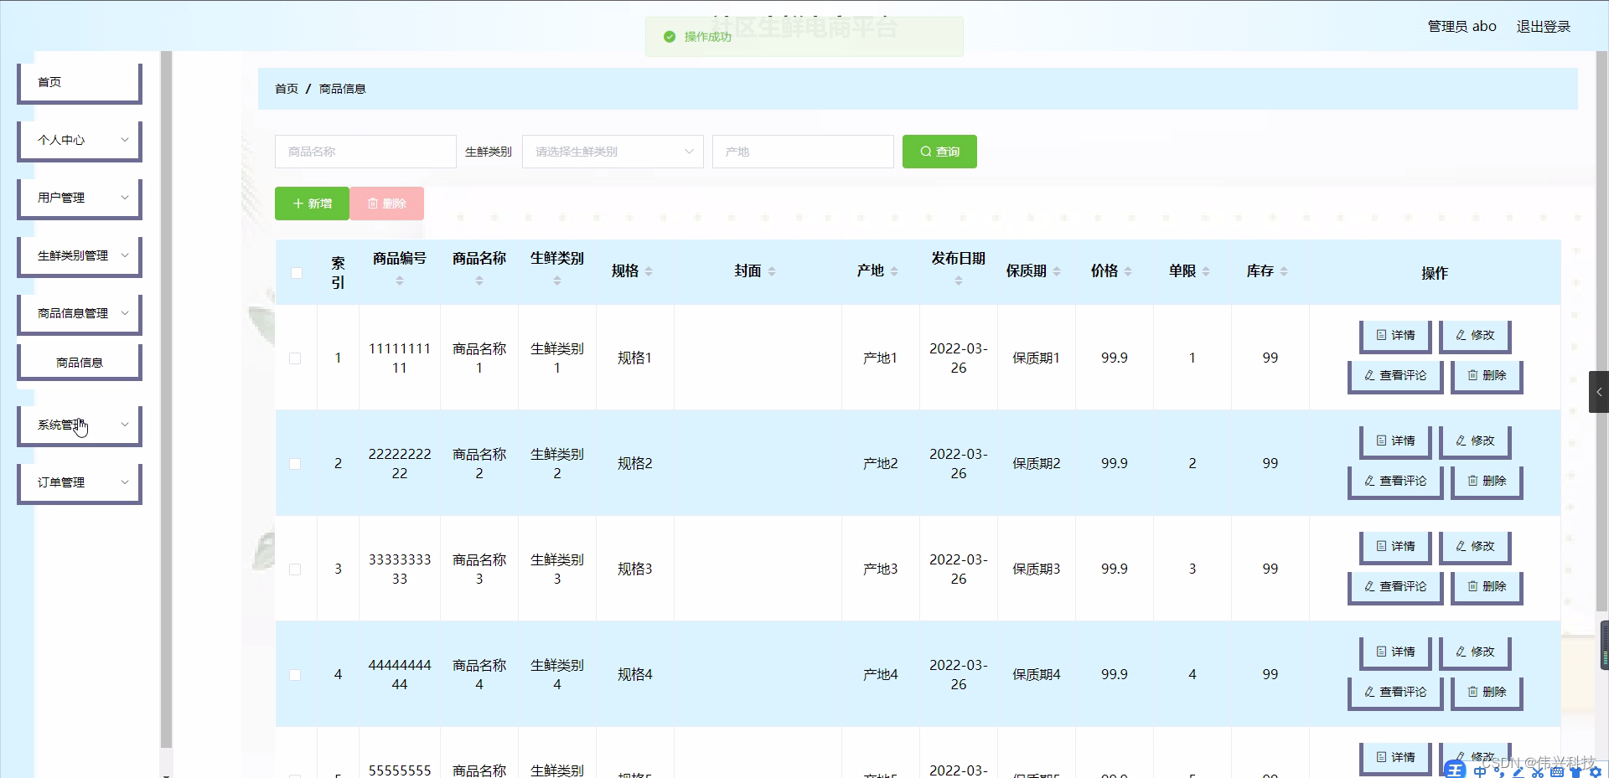The width and height of the screenshot is (1609, 778).
Task: Click 修改 for 商品名称1 row
Action: pyautogui.click(x=1475, y=336)
